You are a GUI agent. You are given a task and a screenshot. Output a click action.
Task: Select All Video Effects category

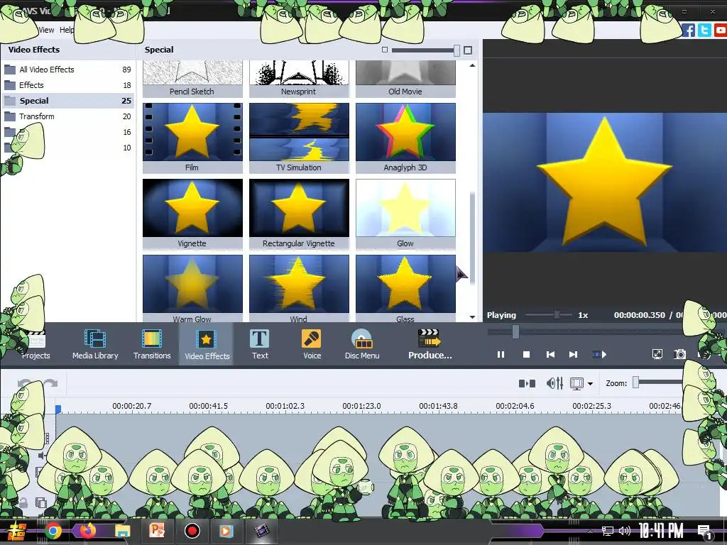pyautogui.click(x=67, y=70)
